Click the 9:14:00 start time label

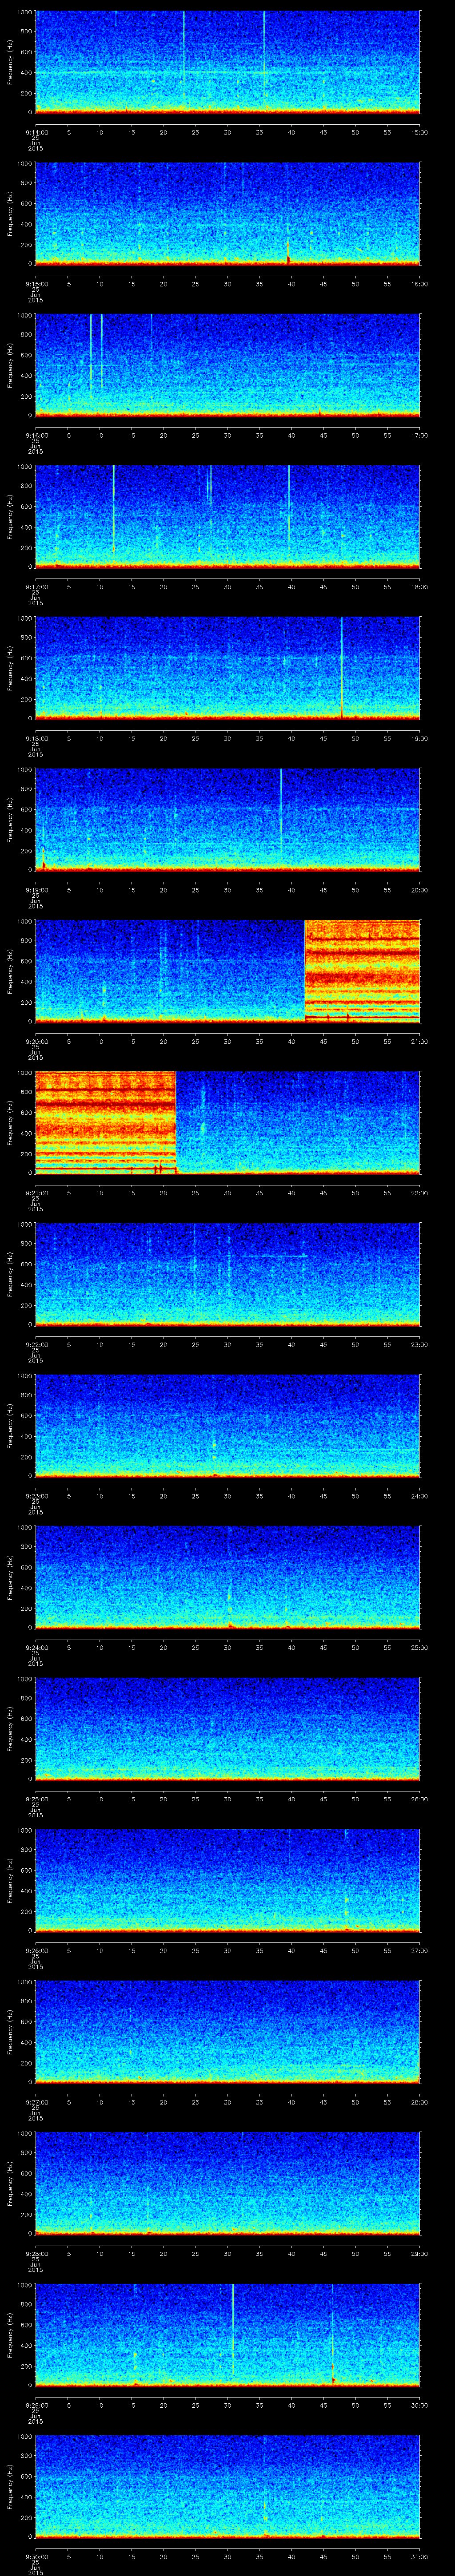(36, 132)
